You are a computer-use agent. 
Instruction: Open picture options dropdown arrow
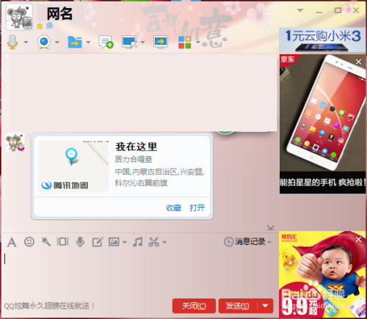124,242
